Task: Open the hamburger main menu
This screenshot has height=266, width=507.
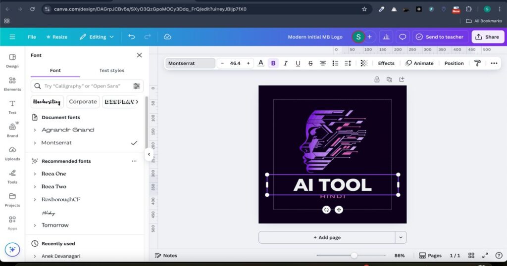Action: click(x=12, y=37)
